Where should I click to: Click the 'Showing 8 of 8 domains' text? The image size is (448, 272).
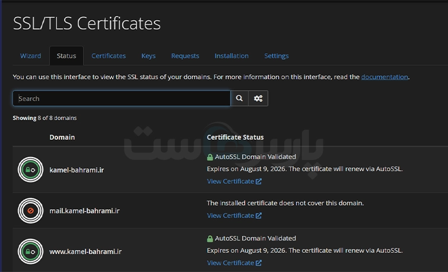tap(45, 118)
